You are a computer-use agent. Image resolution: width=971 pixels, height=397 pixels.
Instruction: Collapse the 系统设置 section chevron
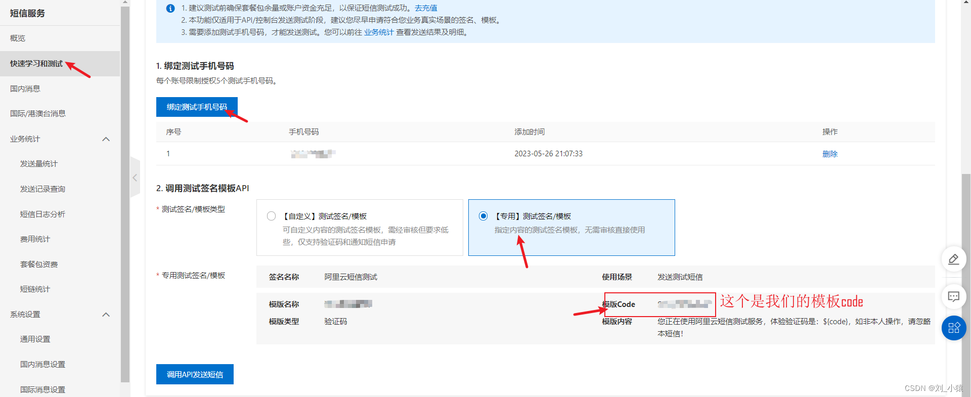click(x=106, y=315)
